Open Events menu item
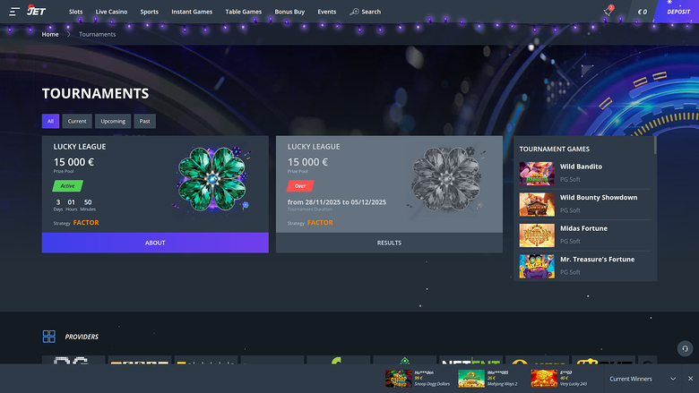699x393 pixels. 327,12
